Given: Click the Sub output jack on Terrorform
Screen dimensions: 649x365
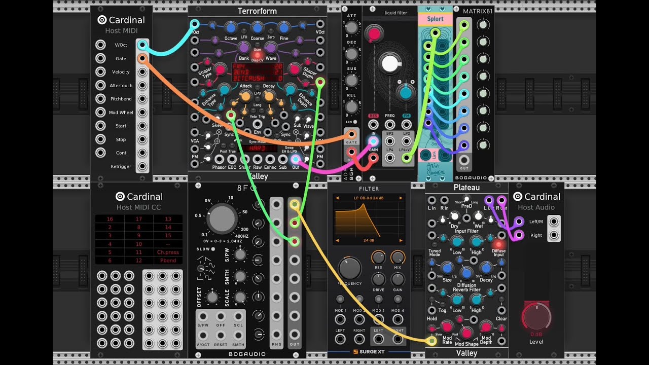Looking at the screenshot, I should click(283, 159).
